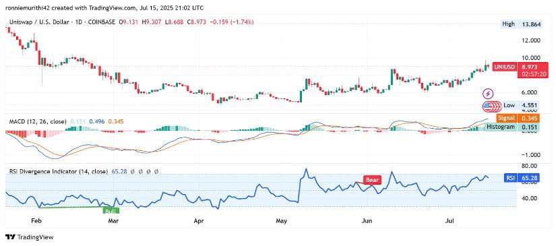
Task: Click the purple lightning bolt event icon
Action: 489,94
